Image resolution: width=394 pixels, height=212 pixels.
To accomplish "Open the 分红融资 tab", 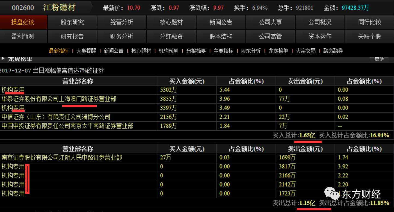I will (x=171, y=37).
